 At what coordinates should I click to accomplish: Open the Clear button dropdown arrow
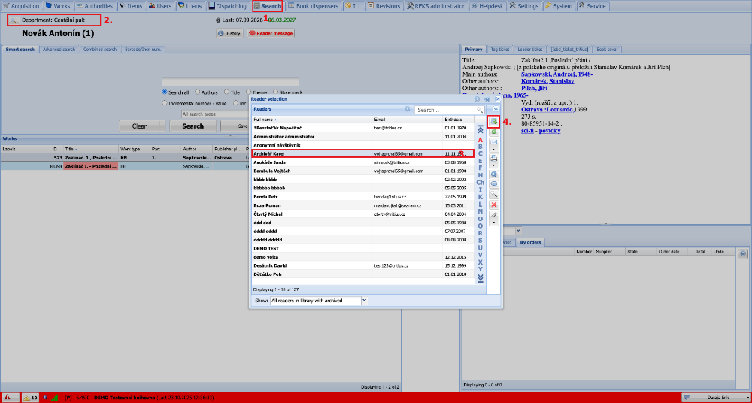[162, 126]
